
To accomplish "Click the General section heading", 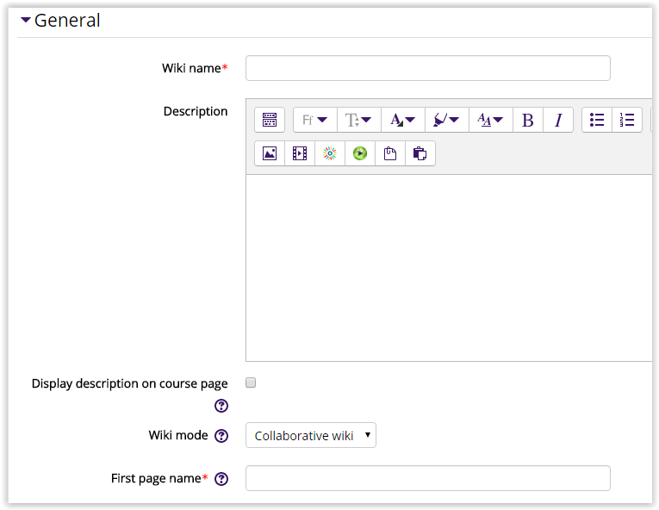I will pos(67,20).
